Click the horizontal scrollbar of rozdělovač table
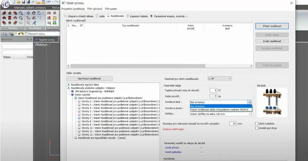The image size is (308, 161). click(160, 66)
